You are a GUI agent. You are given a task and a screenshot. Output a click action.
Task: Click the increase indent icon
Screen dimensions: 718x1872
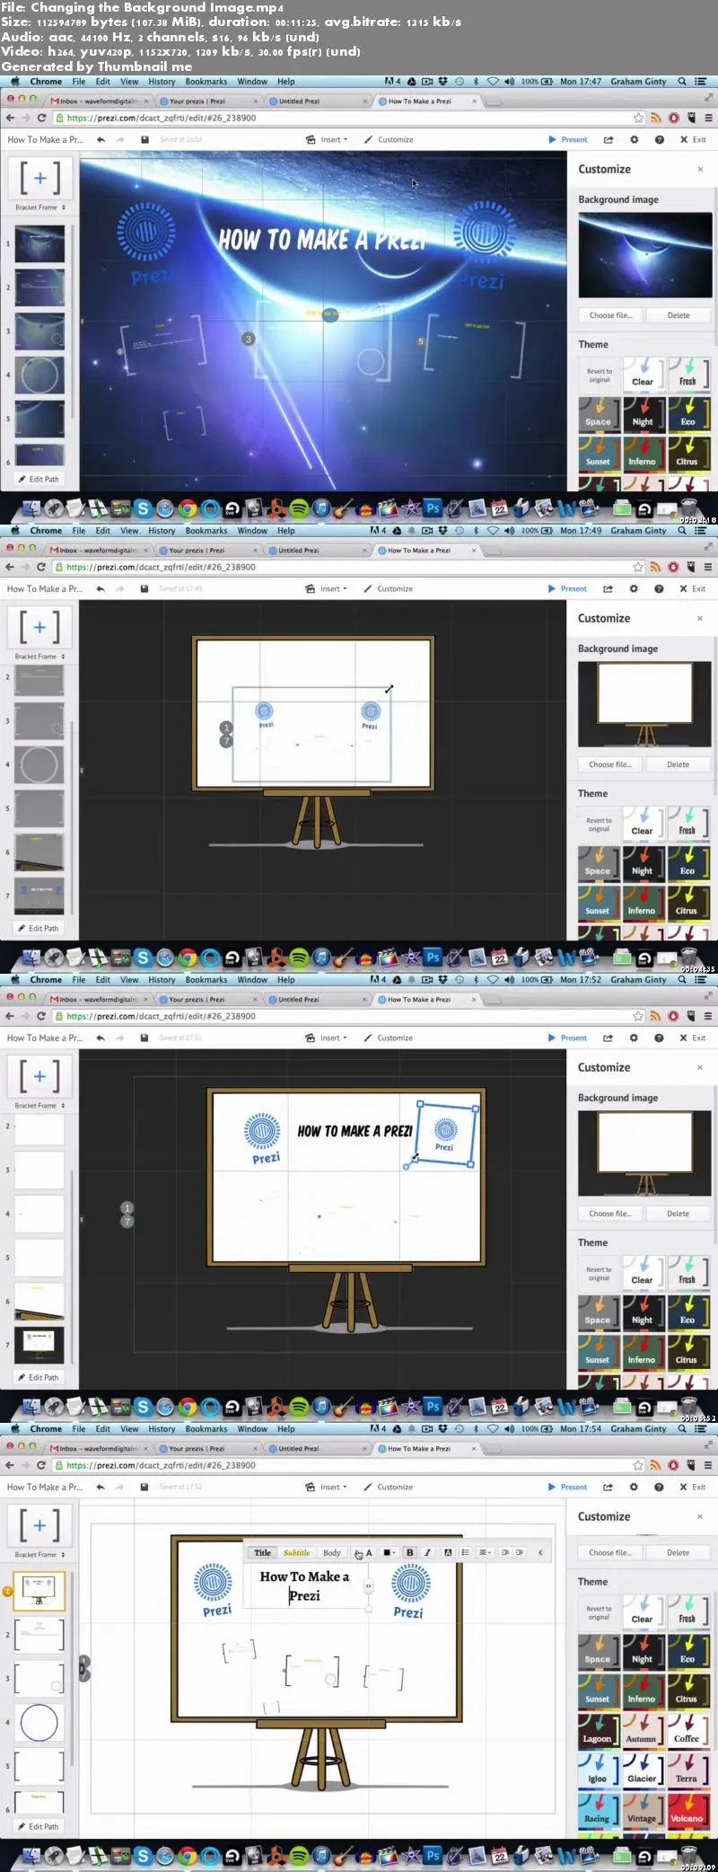(x=519, y=1552)
